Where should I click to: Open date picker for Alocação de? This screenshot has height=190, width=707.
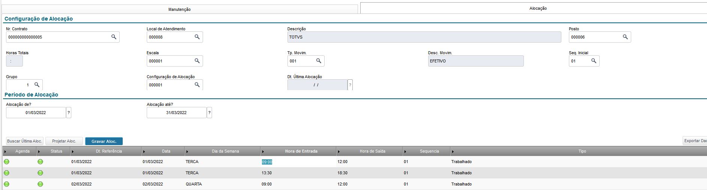pyautogui.click(x=69, y=113)
